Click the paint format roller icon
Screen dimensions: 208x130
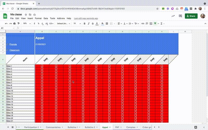(18, 23)
